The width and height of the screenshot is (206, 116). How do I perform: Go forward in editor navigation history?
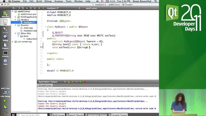coord(43,8)
